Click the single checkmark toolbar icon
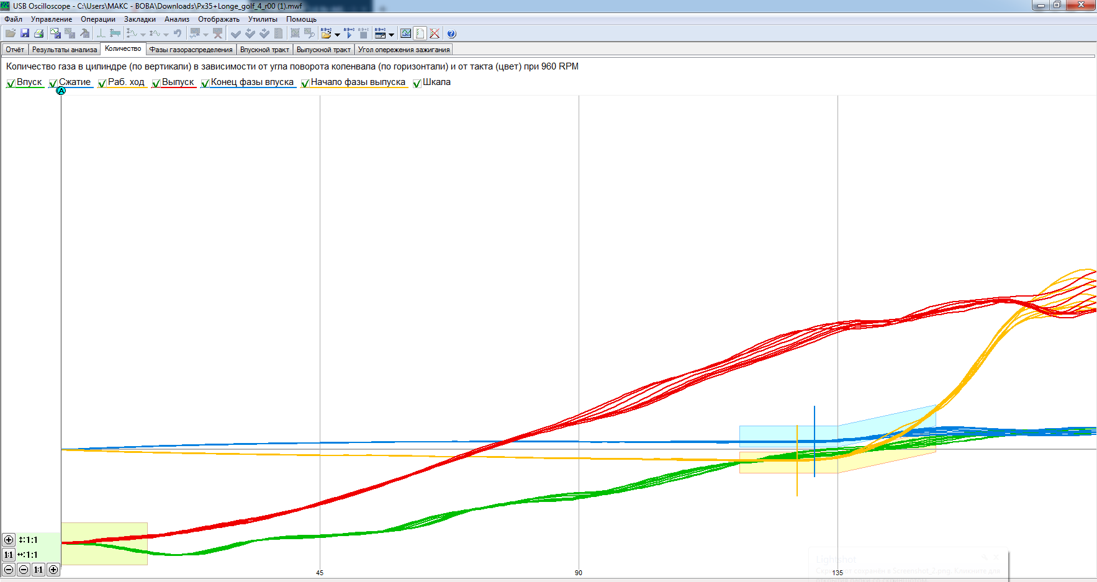The image size is (1097, 582). tap(235, 34)
